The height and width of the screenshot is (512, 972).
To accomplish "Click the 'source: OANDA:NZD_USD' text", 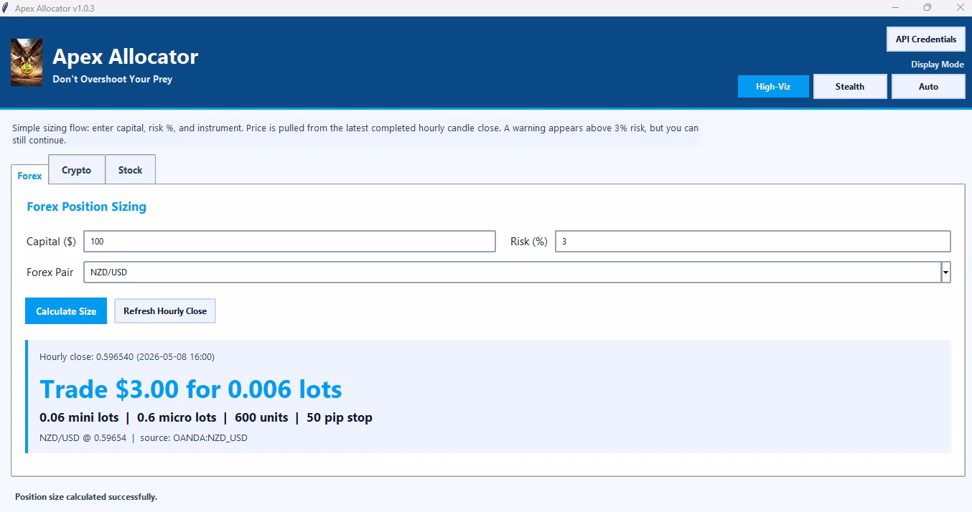I will coord(194,437).
